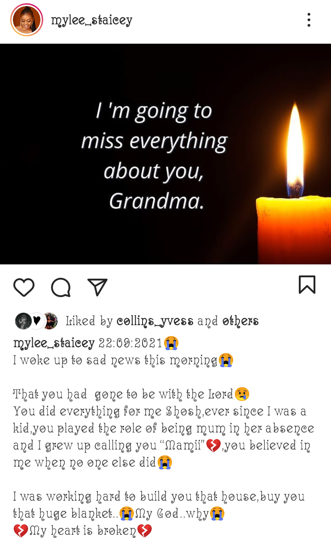This screenshot has width=331, height=538.
Task: Share post using paper plane icon
Action: (x=97, y=287)
